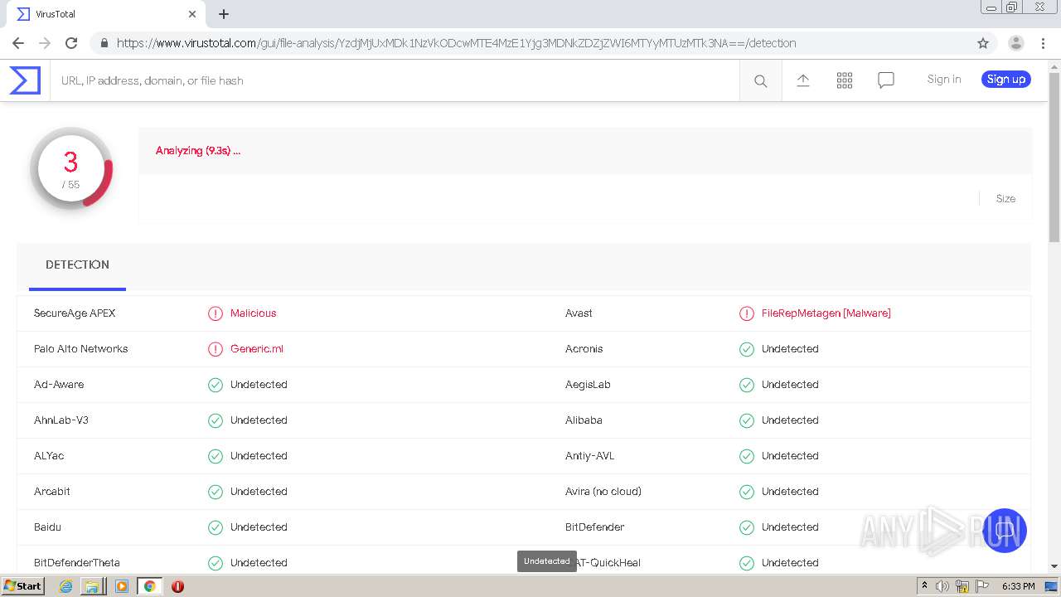Click Antiy-AVL undetected check icon
The width and height of the screenshot is (1061, 597).
747,456
